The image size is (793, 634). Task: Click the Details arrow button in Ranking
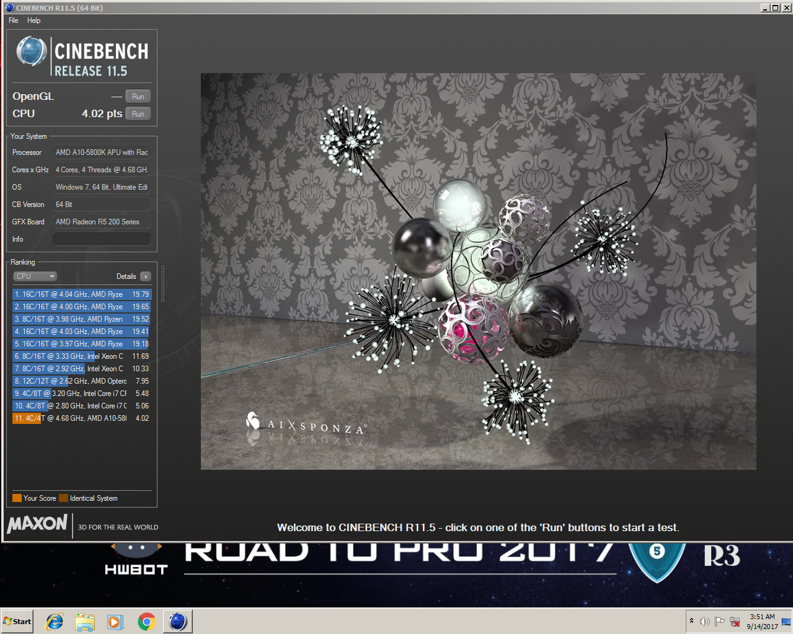pyautogui.click(x=145, y=276)
